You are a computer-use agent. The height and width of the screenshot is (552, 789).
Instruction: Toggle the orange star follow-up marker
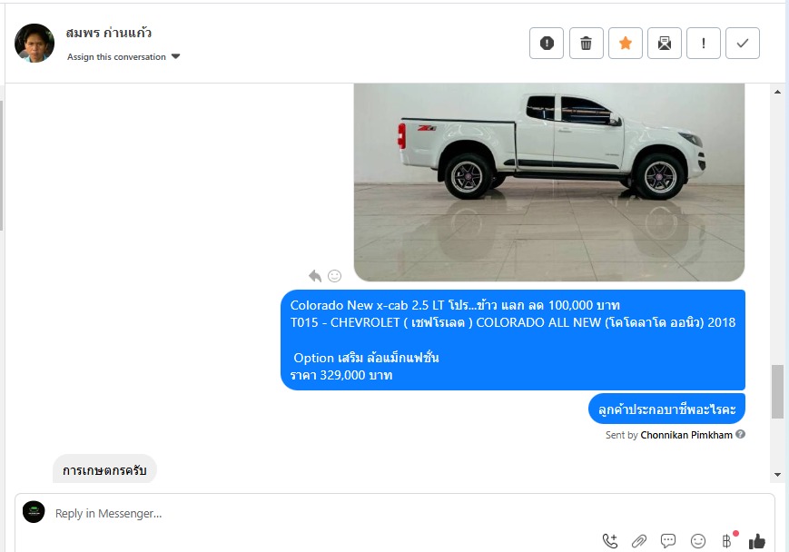(x=625, y=44)
